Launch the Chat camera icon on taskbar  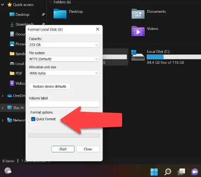(195, 172)
